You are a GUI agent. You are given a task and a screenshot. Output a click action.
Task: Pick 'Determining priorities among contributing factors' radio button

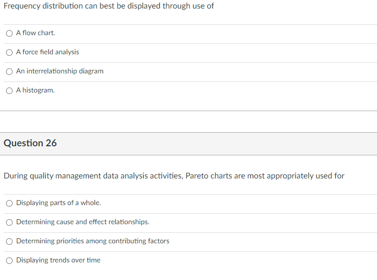(10, 241)
